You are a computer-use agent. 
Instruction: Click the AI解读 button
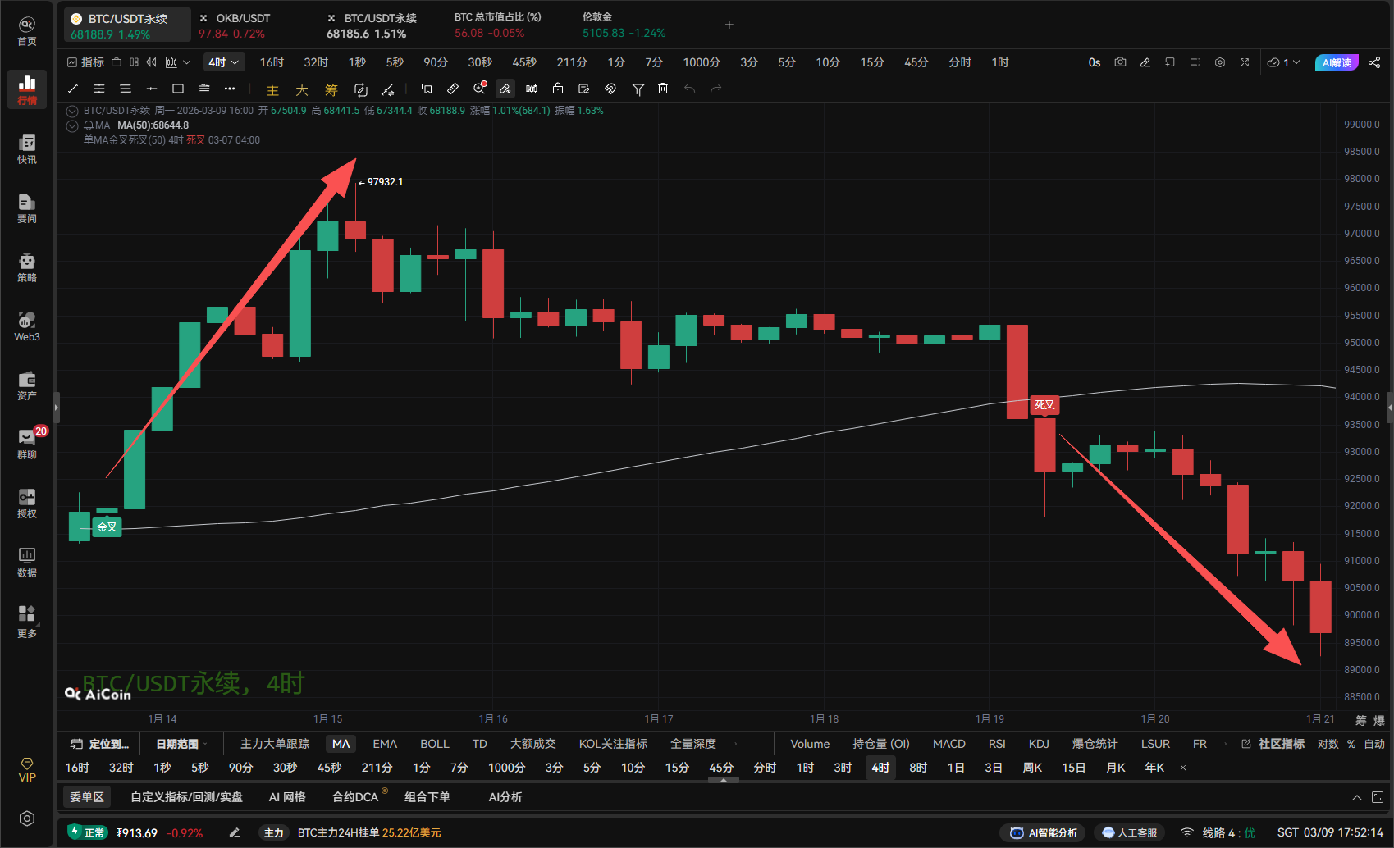[1337, 62]
